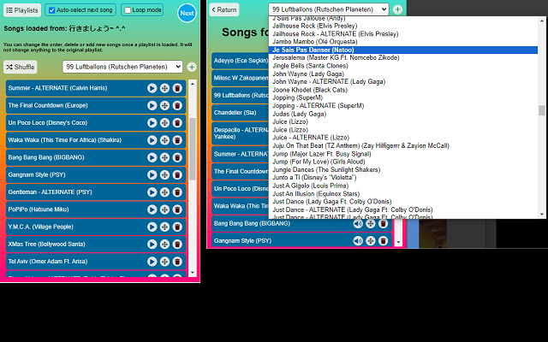Click move icon for Waka Waka in left panel

pyautogui.click(x=164, y=140)
